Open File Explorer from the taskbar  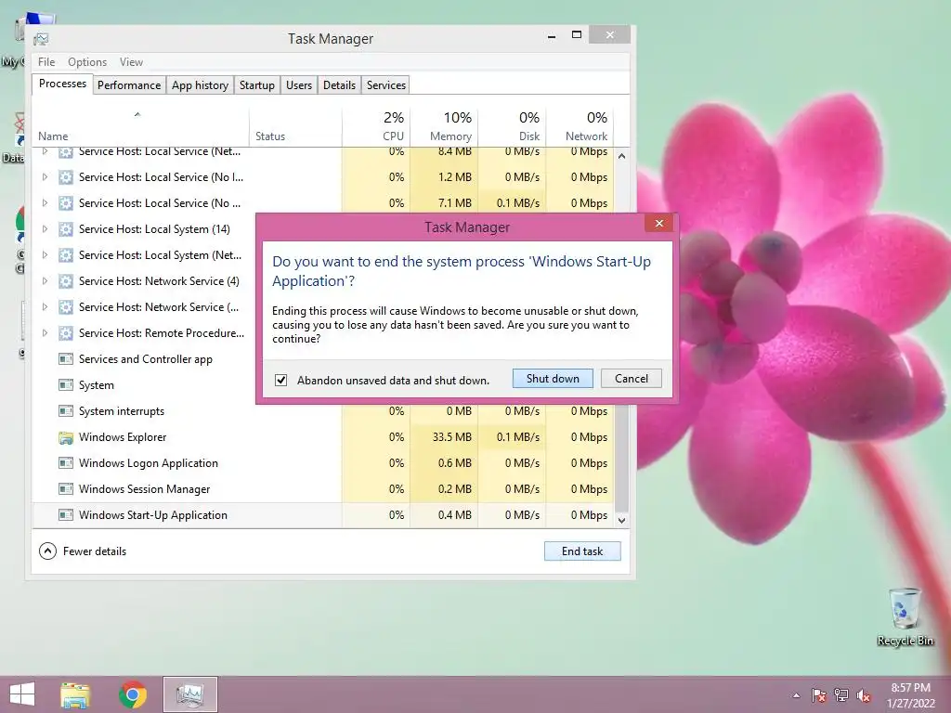(75, 694)
